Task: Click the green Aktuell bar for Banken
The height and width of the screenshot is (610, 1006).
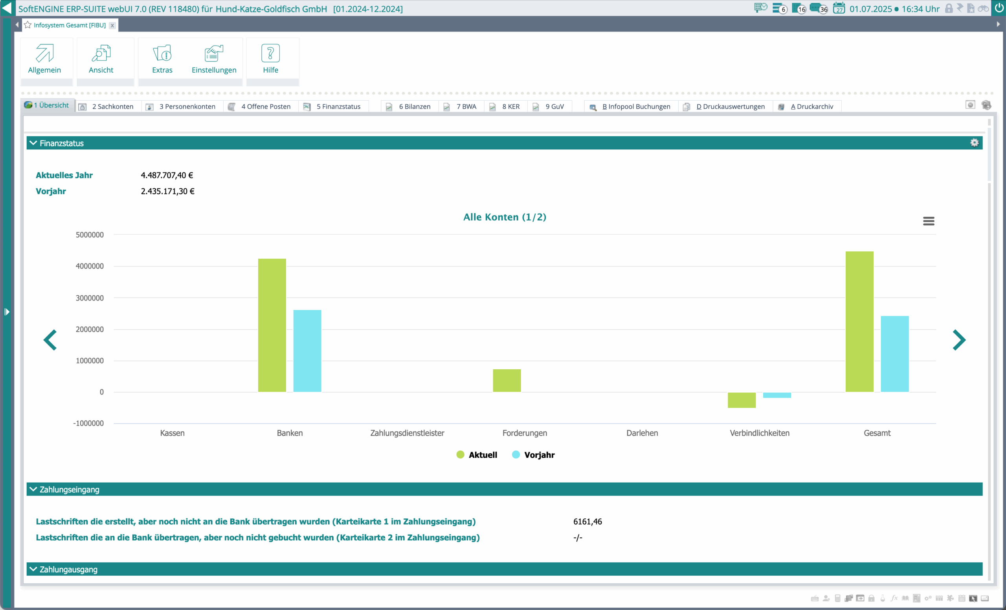Action: coord(272,325)
